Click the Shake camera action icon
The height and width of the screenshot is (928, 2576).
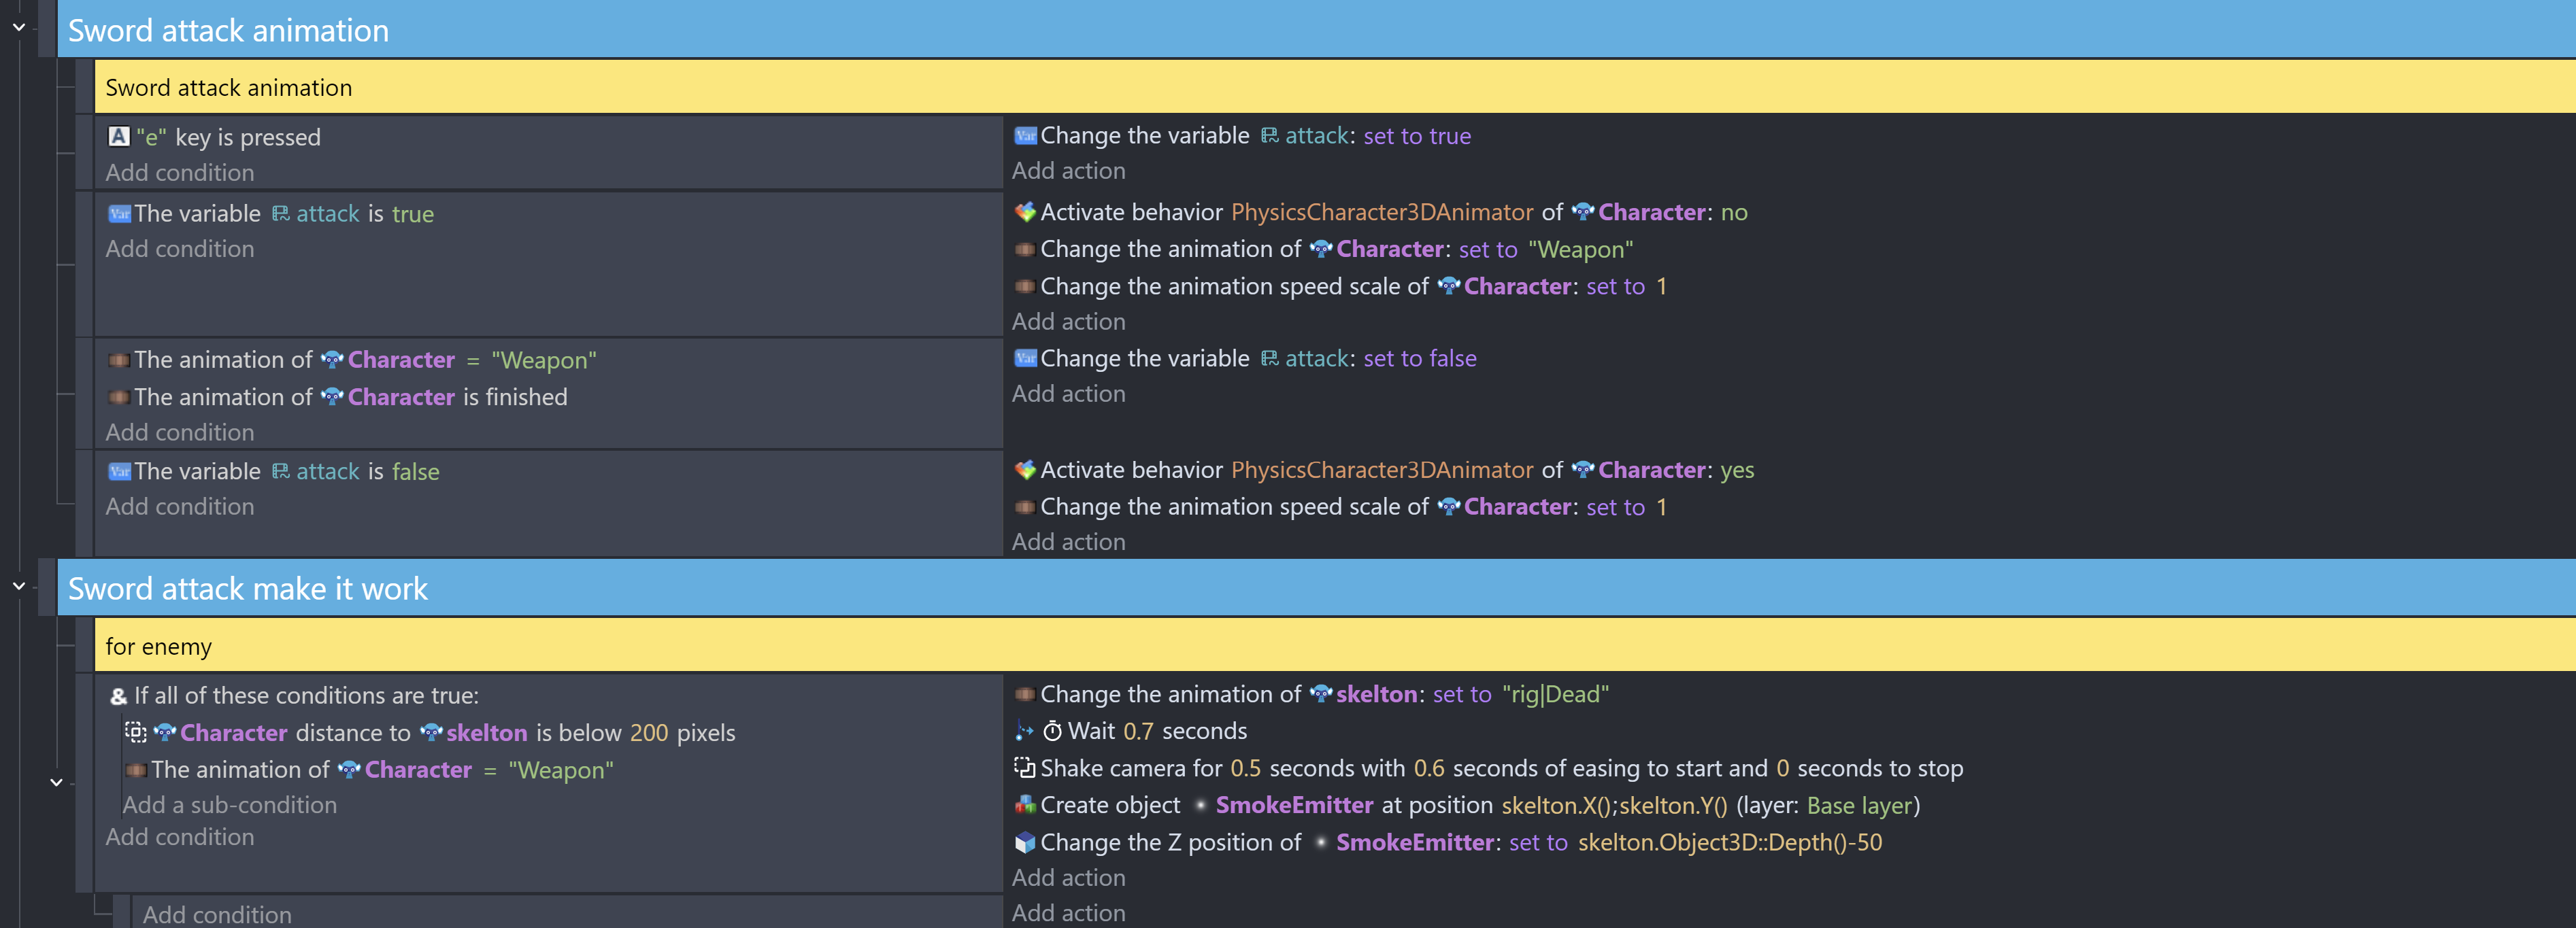(x=1025, y=767)
